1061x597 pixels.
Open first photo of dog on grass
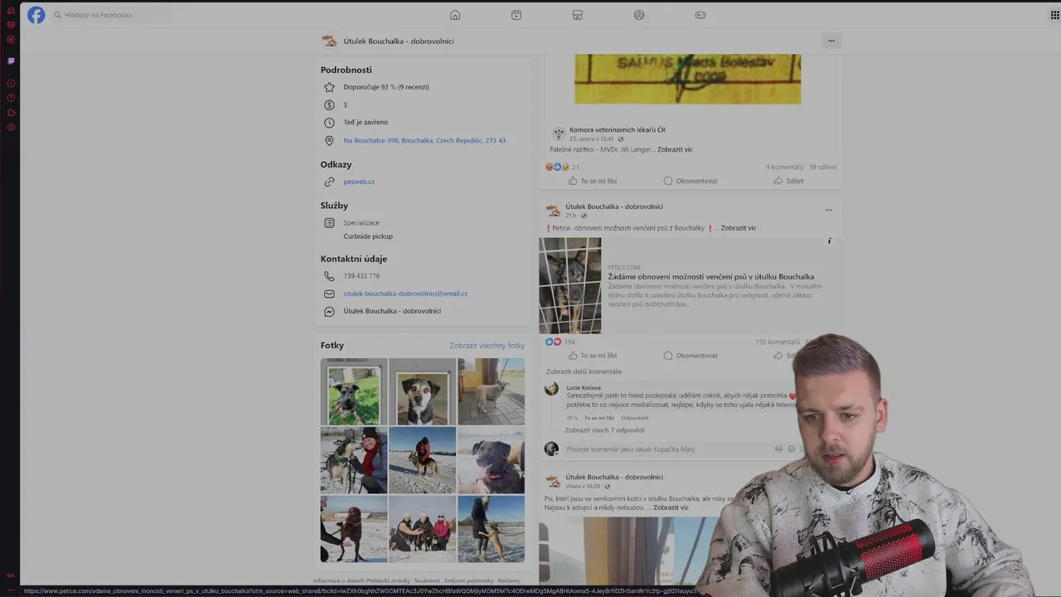tap(354, 391)
